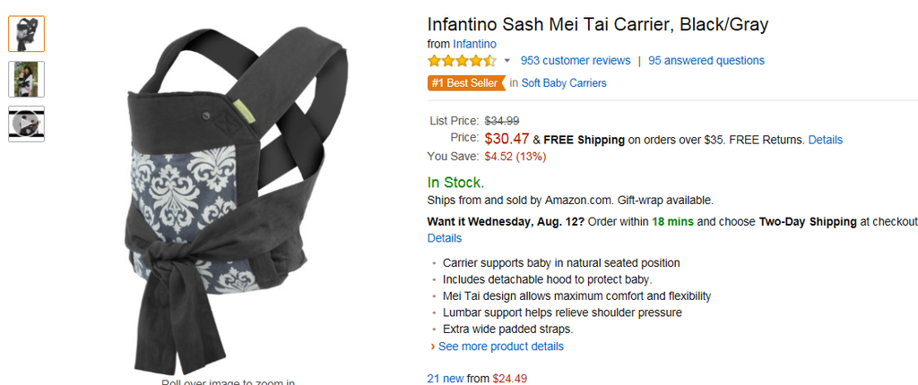The height and width of the screenshot is (385, 918).
Task: Open the free shipping Details link
Action: 825,140
